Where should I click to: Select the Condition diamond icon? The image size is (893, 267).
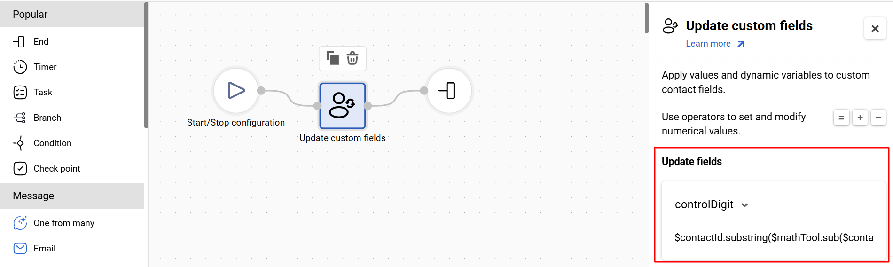(x=20, y=143)
